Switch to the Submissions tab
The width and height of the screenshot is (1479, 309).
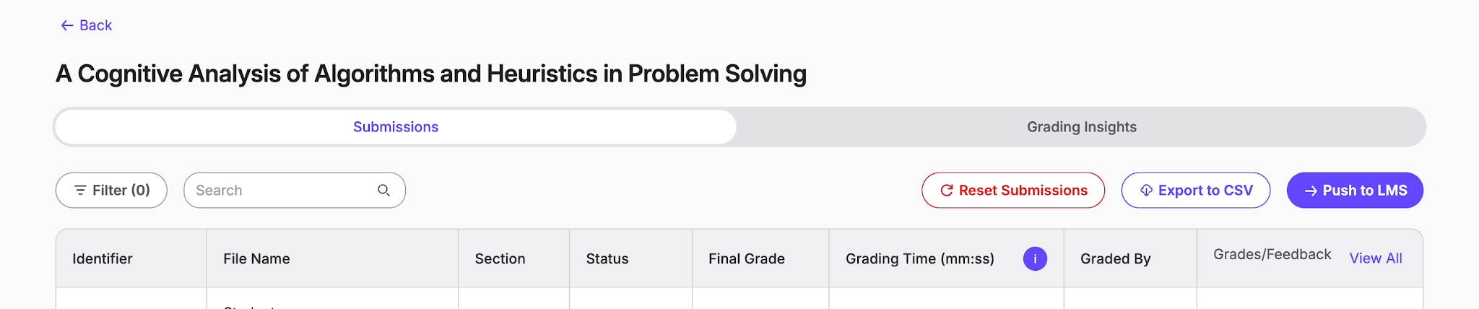pos(396,127)
